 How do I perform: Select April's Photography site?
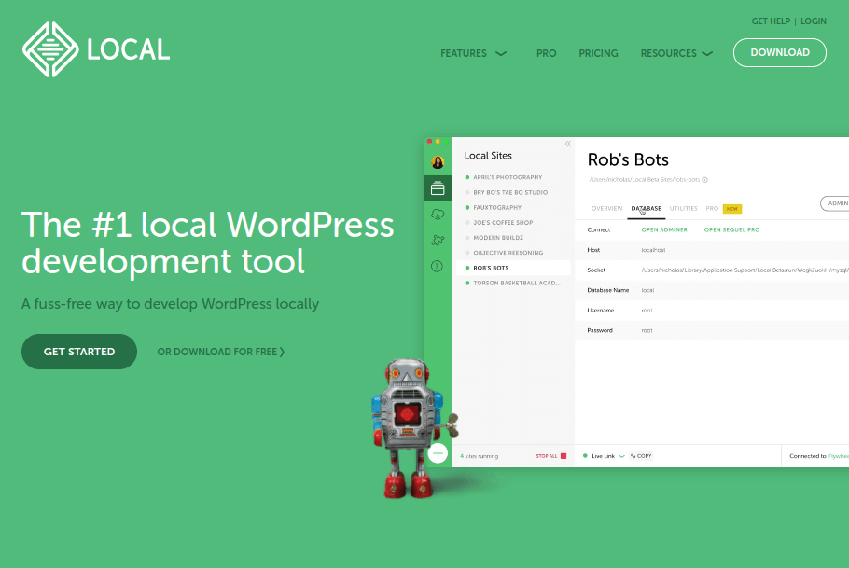(x=508, y=177)
